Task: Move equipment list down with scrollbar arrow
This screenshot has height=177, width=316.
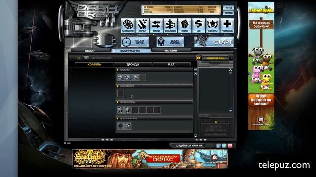Action: (x=195, y=136)
